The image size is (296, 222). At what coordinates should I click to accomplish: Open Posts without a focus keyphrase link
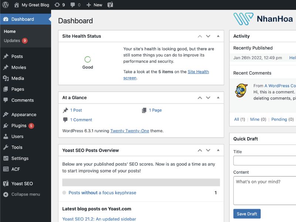[102, 193]
